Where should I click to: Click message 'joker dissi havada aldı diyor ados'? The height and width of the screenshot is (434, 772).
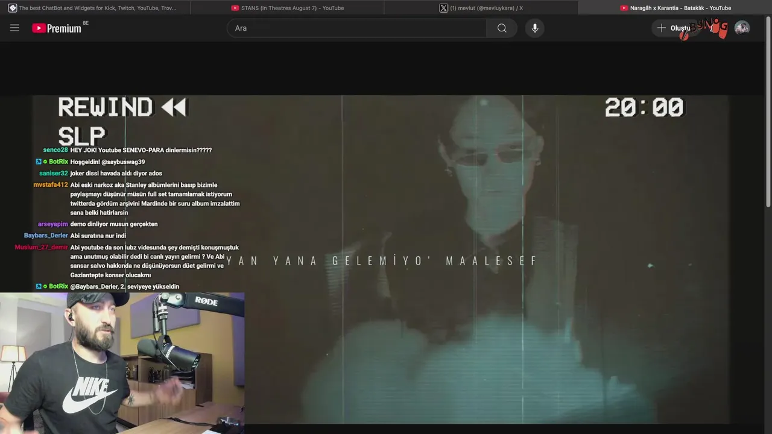(x=116, y=173)
